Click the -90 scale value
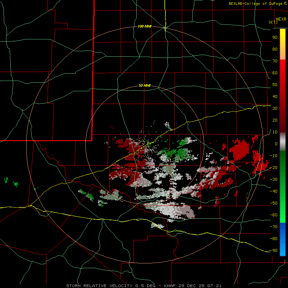 [x=274, y=251]
